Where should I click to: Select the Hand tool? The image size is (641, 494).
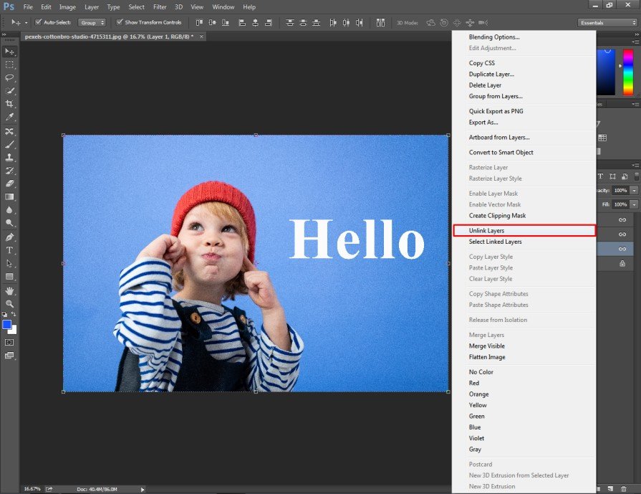click(9, 293)
